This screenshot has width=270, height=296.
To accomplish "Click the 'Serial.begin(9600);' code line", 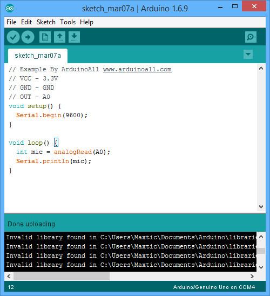I will tap(52, 115).
